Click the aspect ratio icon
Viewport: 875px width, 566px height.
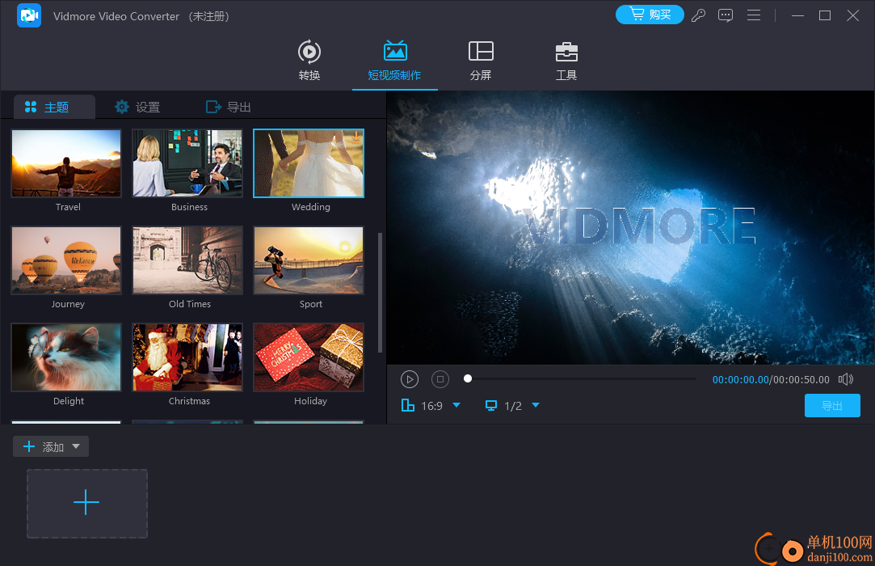[408, 405]
